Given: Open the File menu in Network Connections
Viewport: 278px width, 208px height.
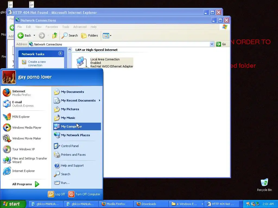Looking at the screenshot, I should coord(20,27).
